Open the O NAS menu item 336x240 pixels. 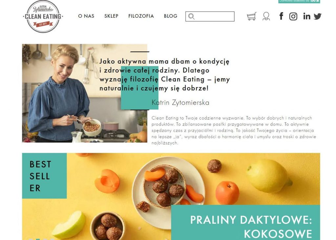click(86, 16)
